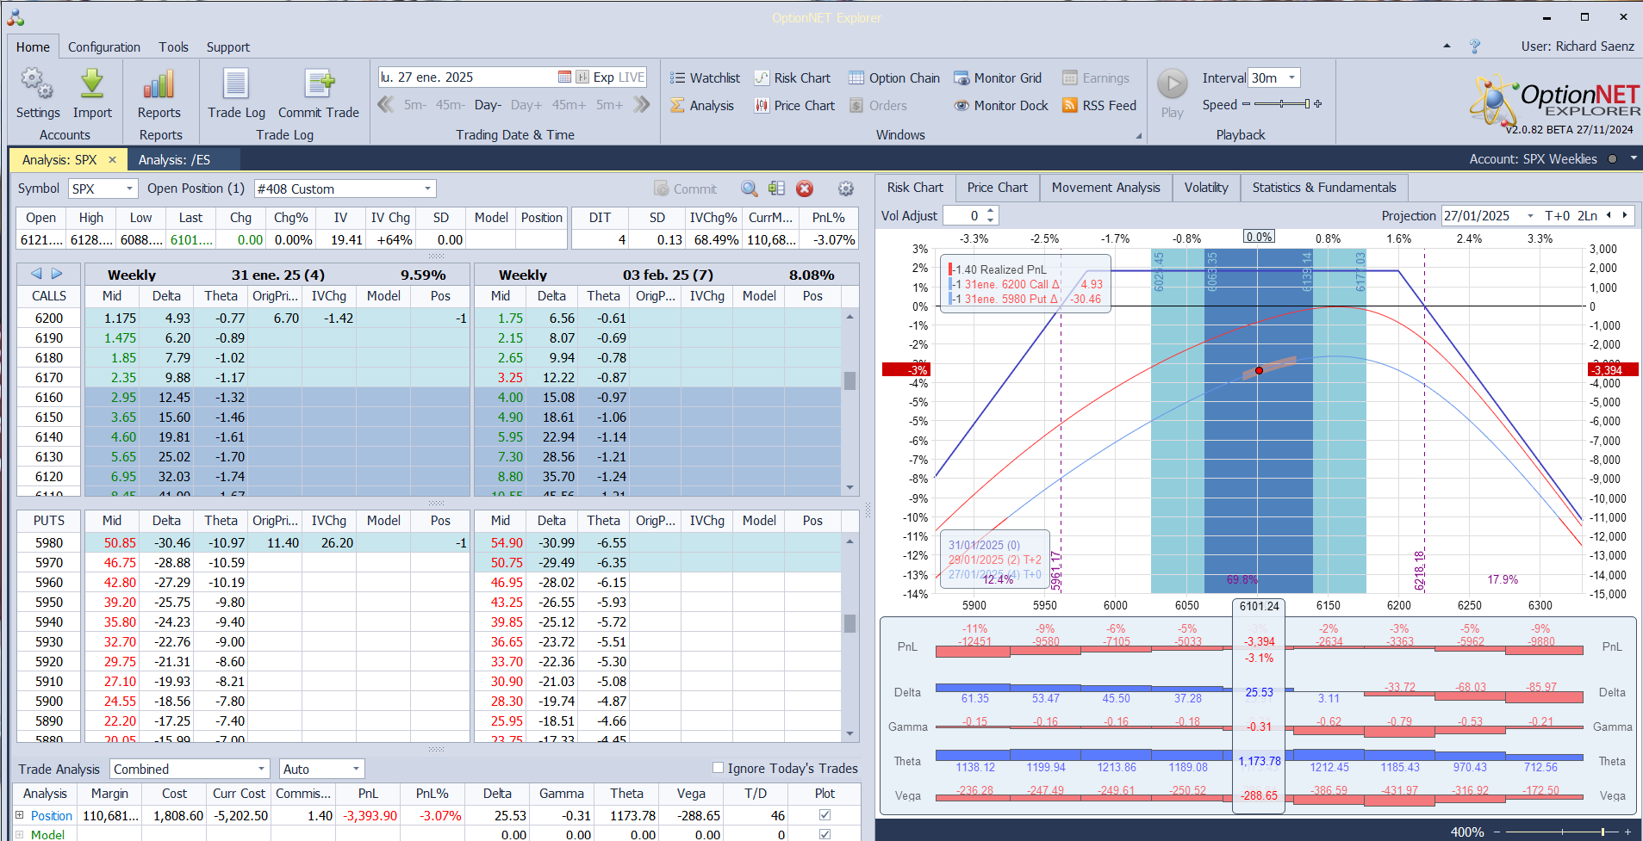Viewport: 1643px width, 841px height.
Task: Click the green export grid icon
Action: (776, 189)
